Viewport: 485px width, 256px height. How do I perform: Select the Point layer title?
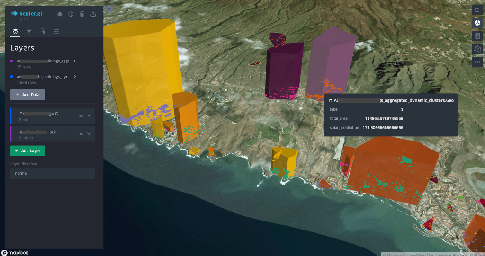pos(41,114)
